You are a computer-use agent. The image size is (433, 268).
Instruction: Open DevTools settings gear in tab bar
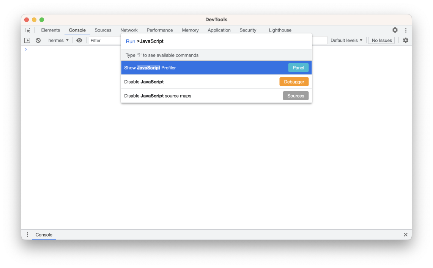395,30
